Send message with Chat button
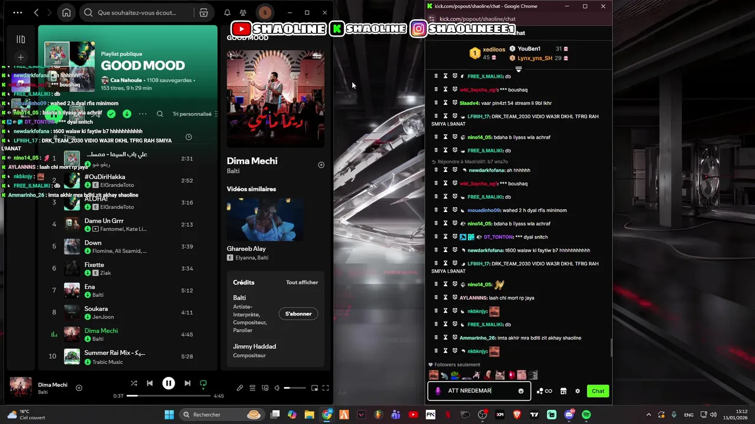The width and height of the screenshot is (755, 424). (598, 391)
